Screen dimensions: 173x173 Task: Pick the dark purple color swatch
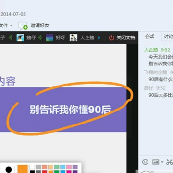75,172
